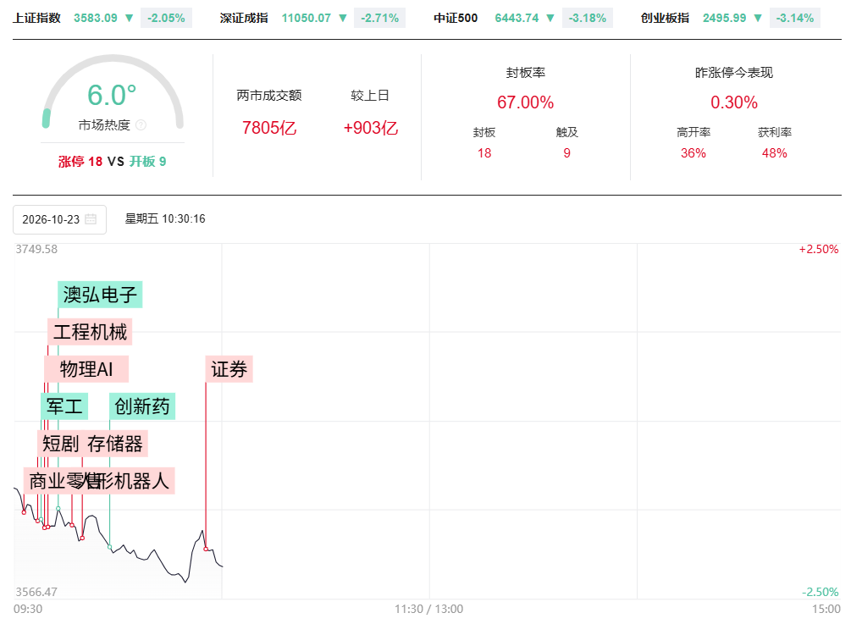862x624 pixels.
Task: Click the 证券 event marker label
Action: (x=229, y=369)
